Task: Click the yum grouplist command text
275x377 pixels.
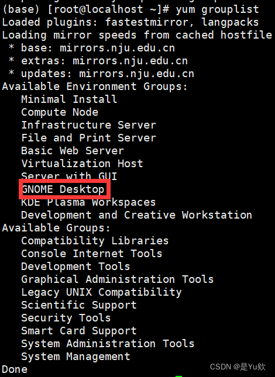Action: coord(217,9)
